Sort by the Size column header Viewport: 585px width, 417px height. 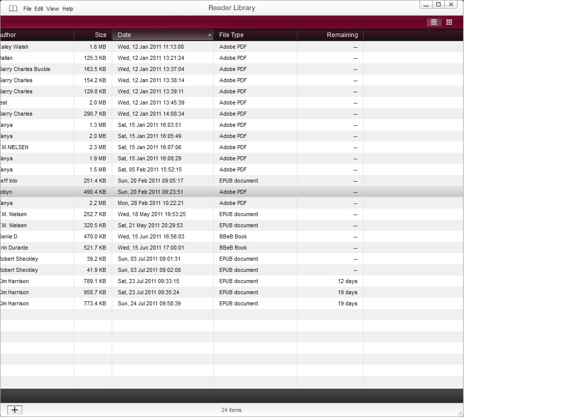point(93,35)
